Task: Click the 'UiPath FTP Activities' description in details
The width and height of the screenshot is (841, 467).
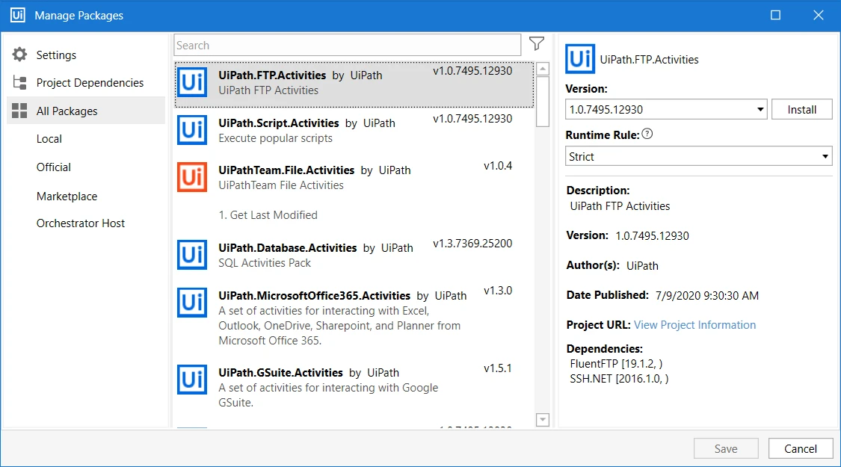Action: (620, 206)
